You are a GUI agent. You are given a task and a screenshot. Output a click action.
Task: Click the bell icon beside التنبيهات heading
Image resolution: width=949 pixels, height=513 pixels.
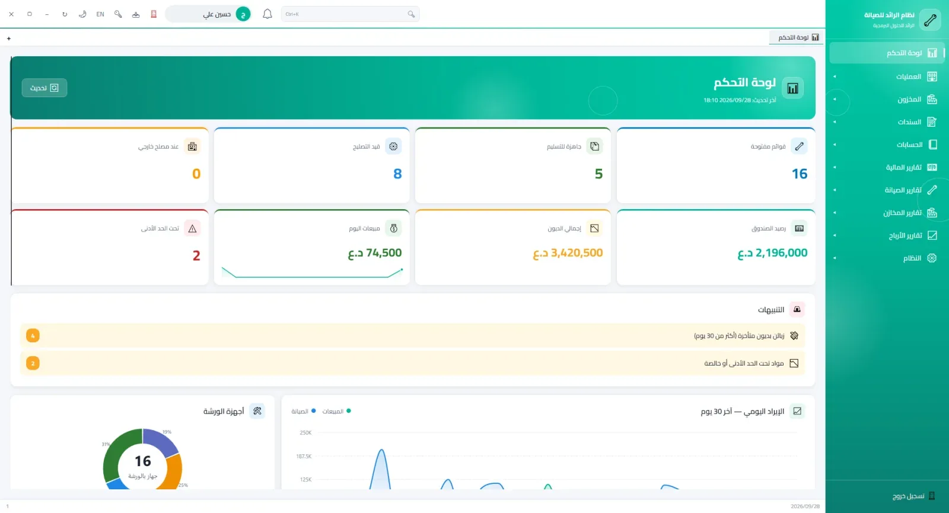[797, 309]
